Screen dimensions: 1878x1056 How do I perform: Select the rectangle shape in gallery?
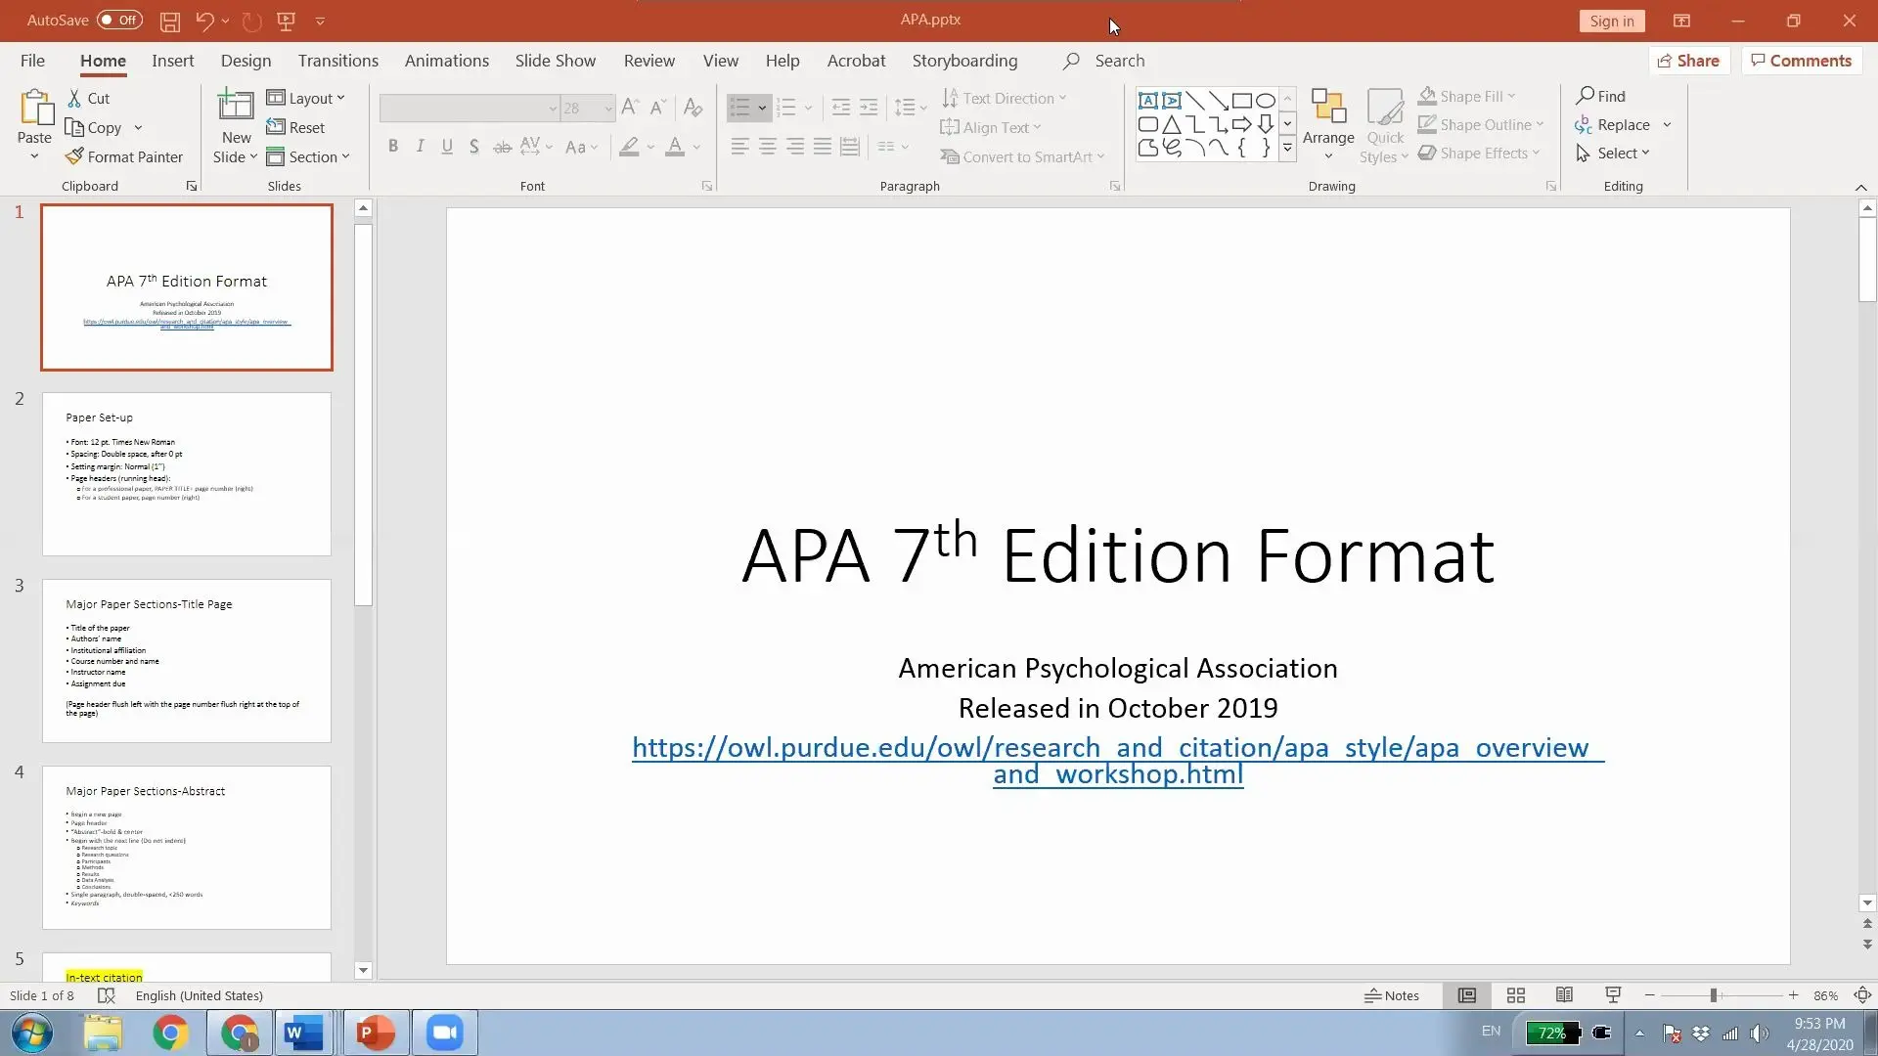(1241, 100)
